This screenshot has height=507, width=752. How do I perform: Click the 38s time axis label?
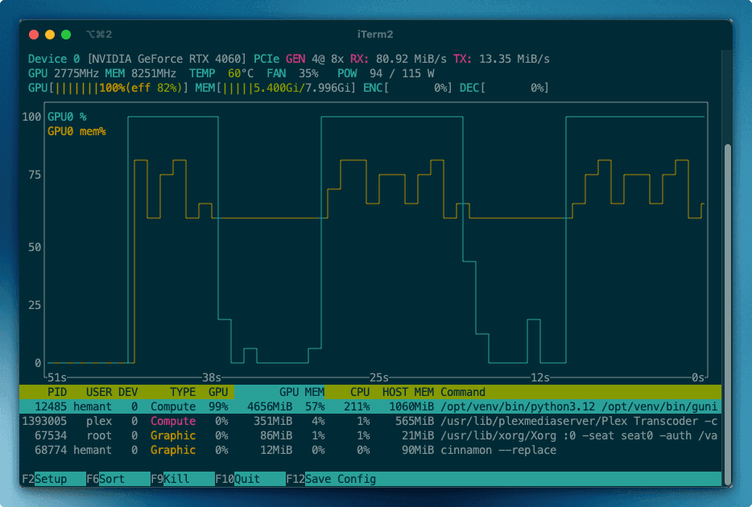212,377
